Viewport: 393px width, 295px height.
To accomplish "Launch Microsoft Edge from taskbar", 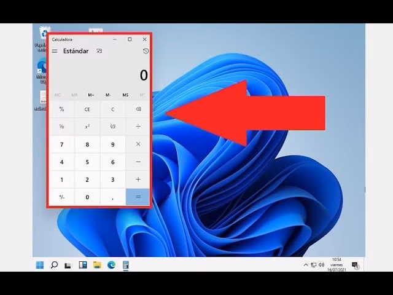I will tap(112, 265).
